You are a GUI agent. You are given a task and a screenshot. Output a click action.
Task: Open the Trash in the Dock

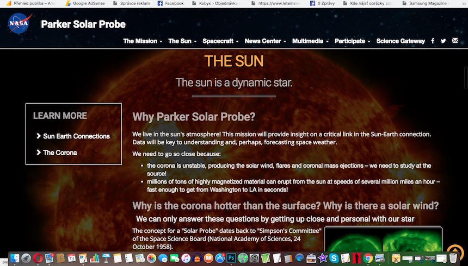click(453, 258)
